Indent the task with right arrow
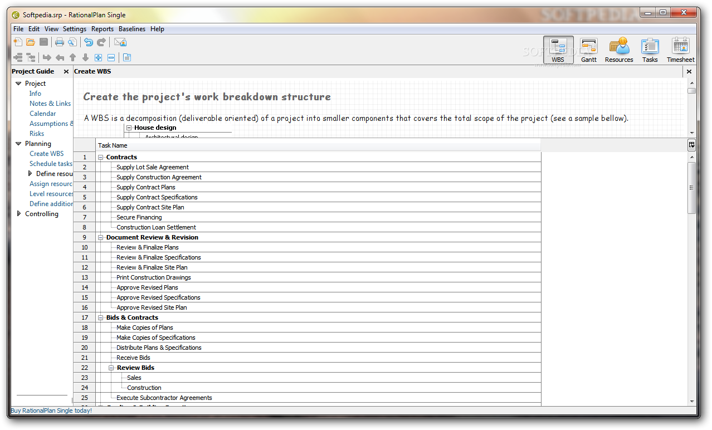The height and width of the screenshot is (430, 712). coord(47,57)
